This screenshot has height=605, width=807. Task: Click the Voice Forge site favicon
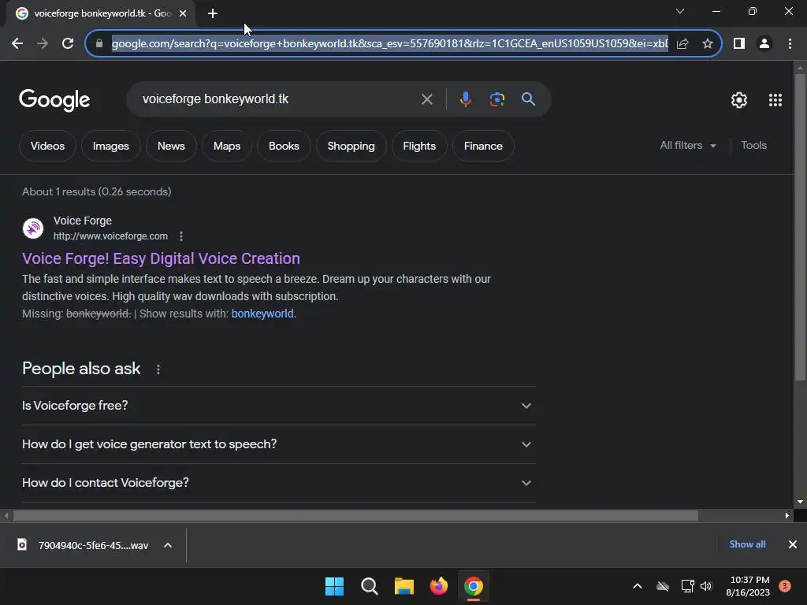click(x=33, y=228)
